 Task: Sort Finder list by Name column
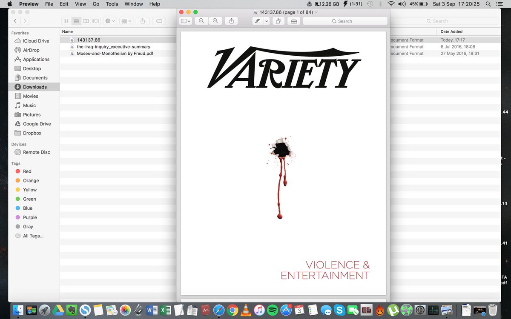67,31
